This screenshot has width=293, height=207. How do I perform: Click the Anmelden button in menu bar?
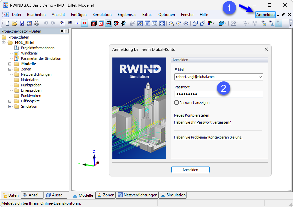[x=265, y=15]
